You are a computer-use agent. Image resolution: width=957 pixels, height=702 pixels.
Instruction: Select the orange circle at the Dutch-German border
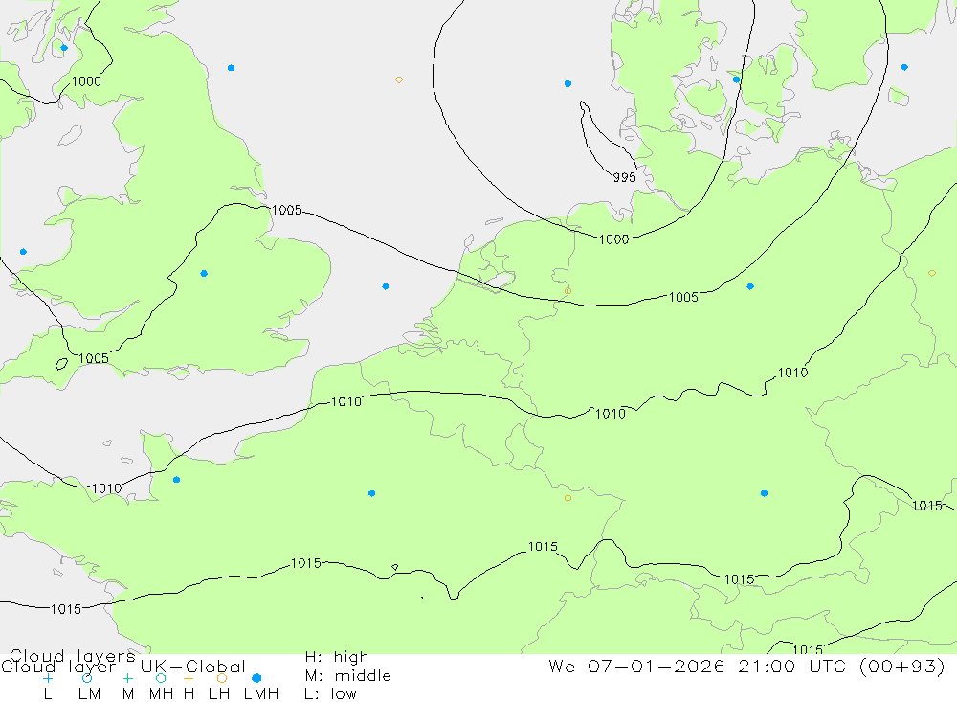(x=568, y=291)
